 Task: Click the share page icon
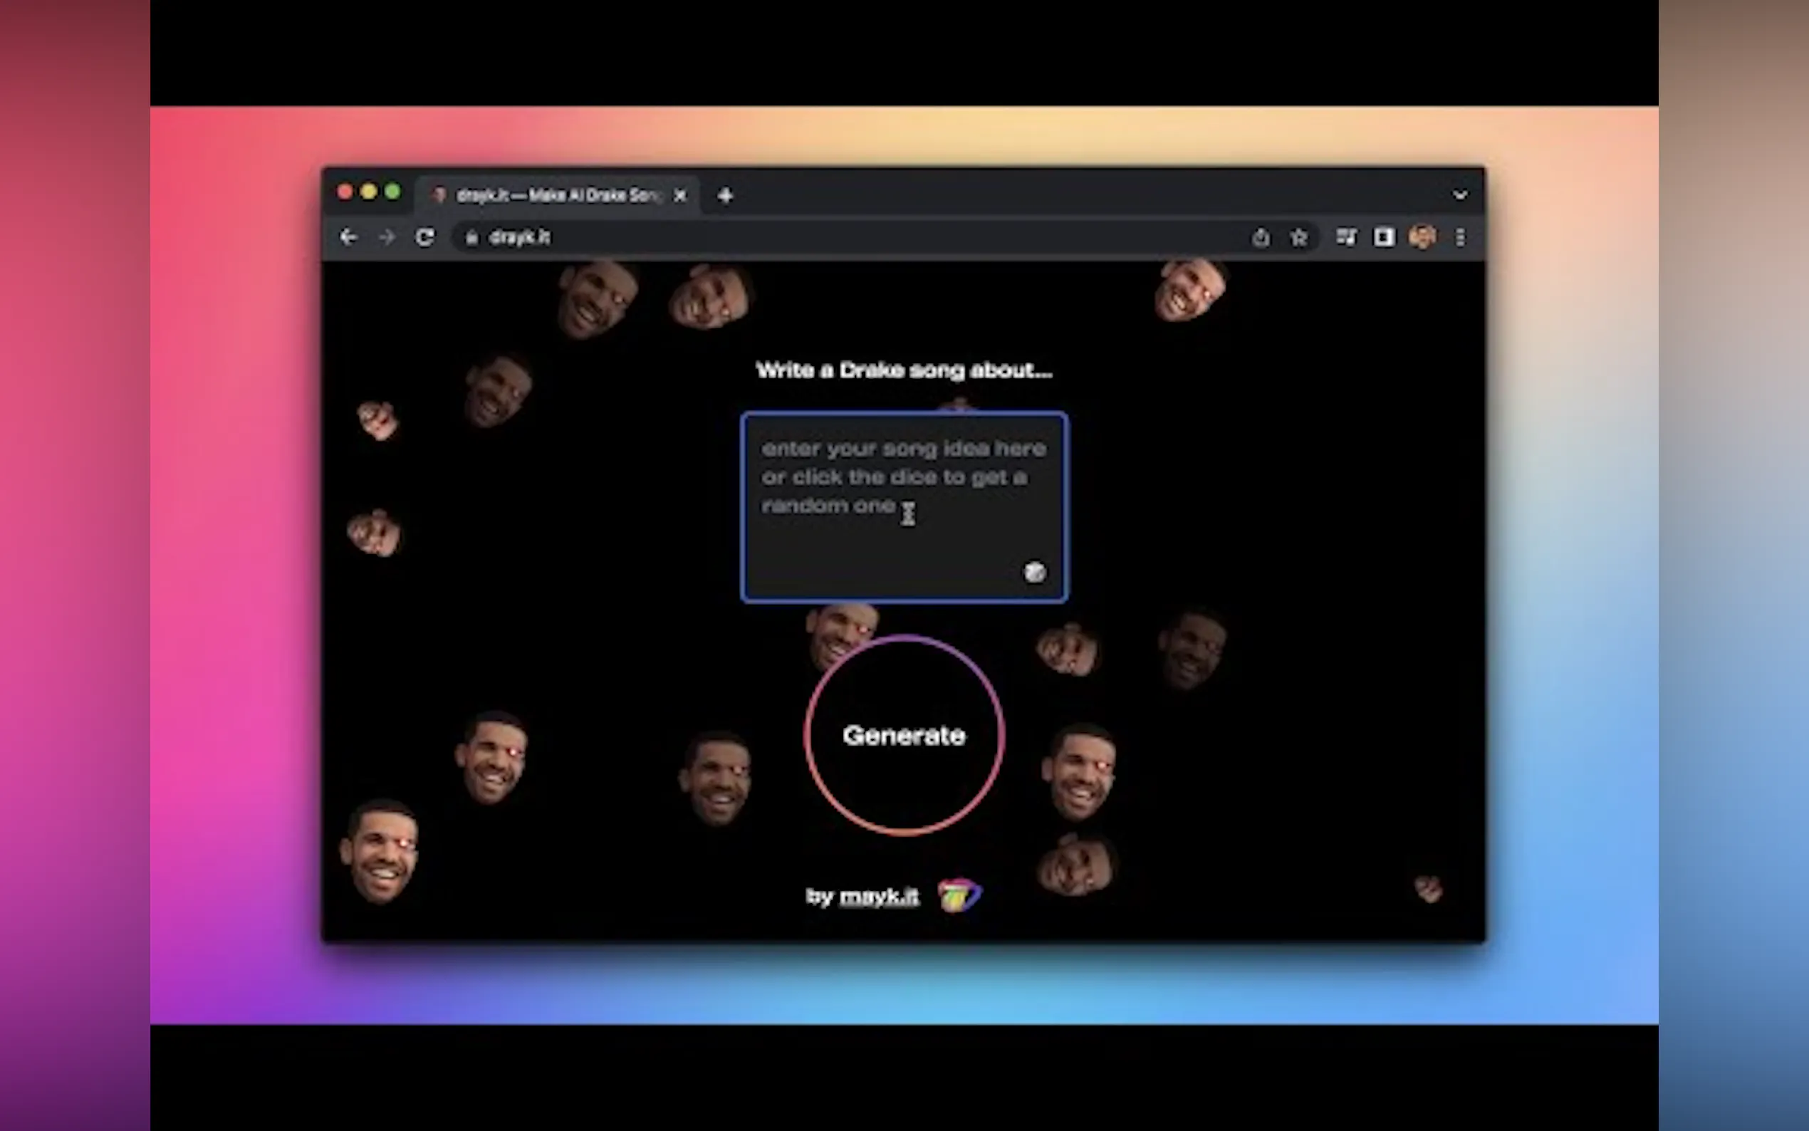click(1261, 238)
